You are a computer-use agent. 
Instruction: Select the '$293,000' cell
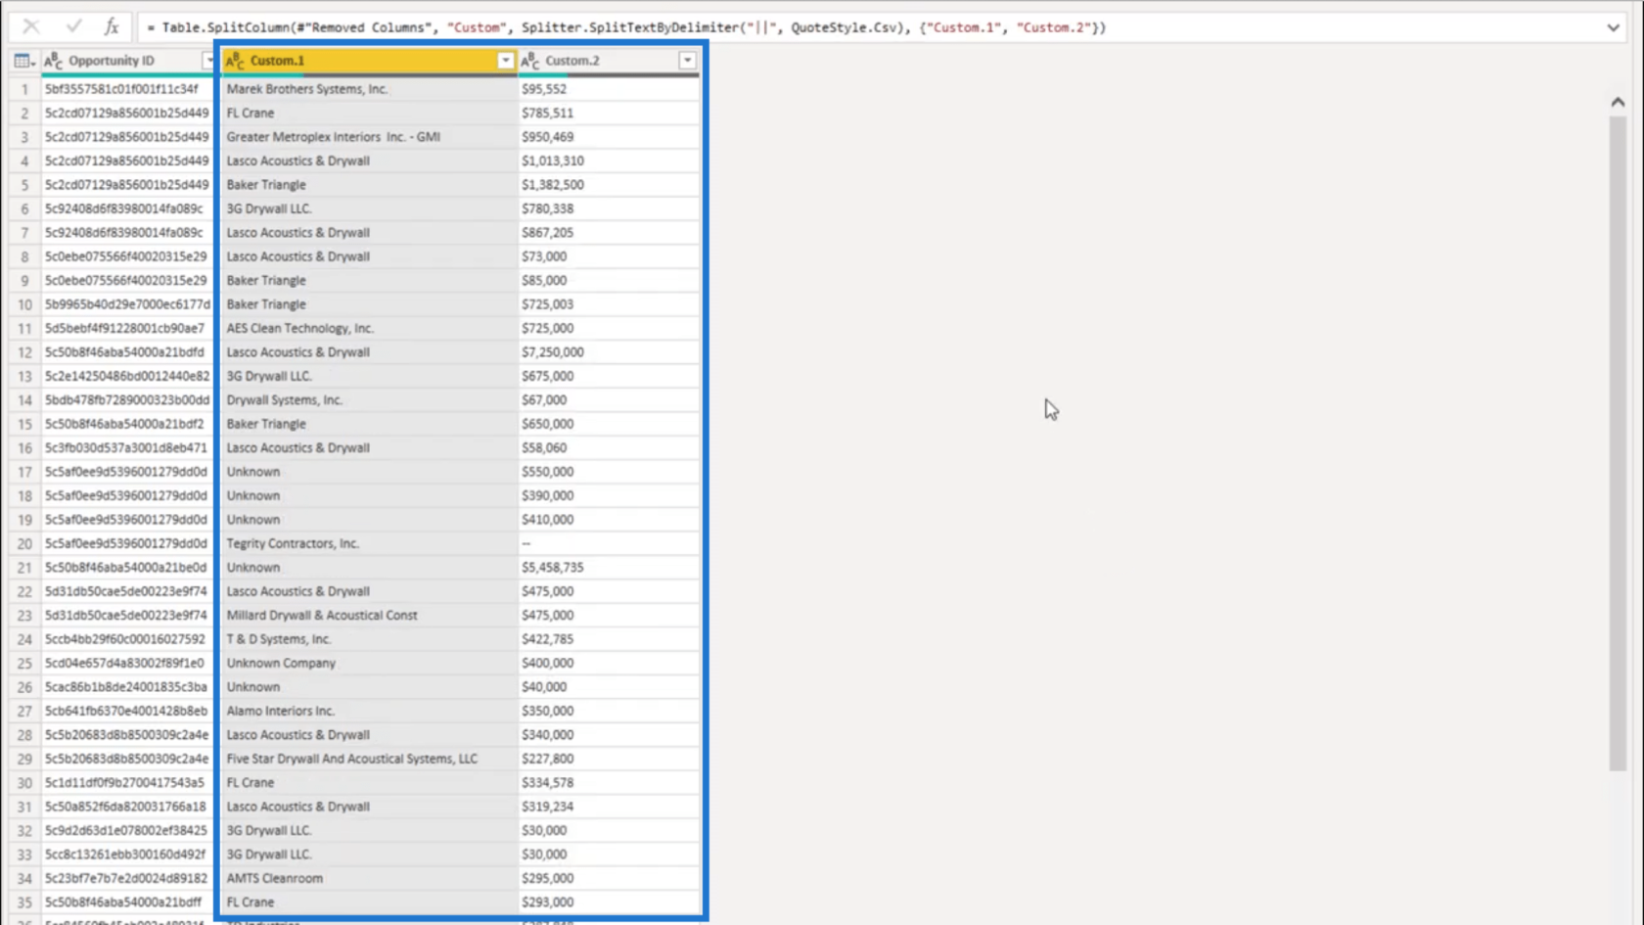tap(609, 902)
